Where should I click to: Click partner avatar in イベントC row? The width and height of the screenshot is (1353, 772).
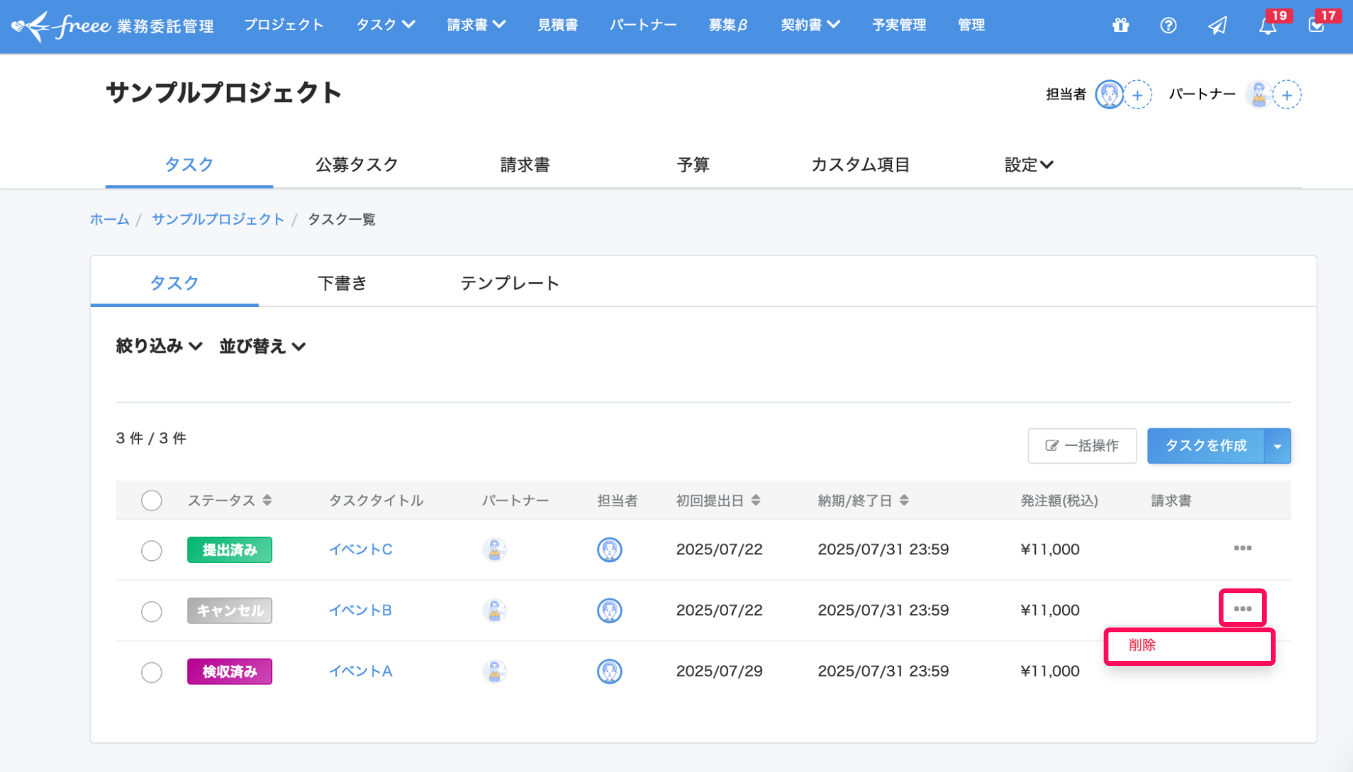tap(494, 549)
